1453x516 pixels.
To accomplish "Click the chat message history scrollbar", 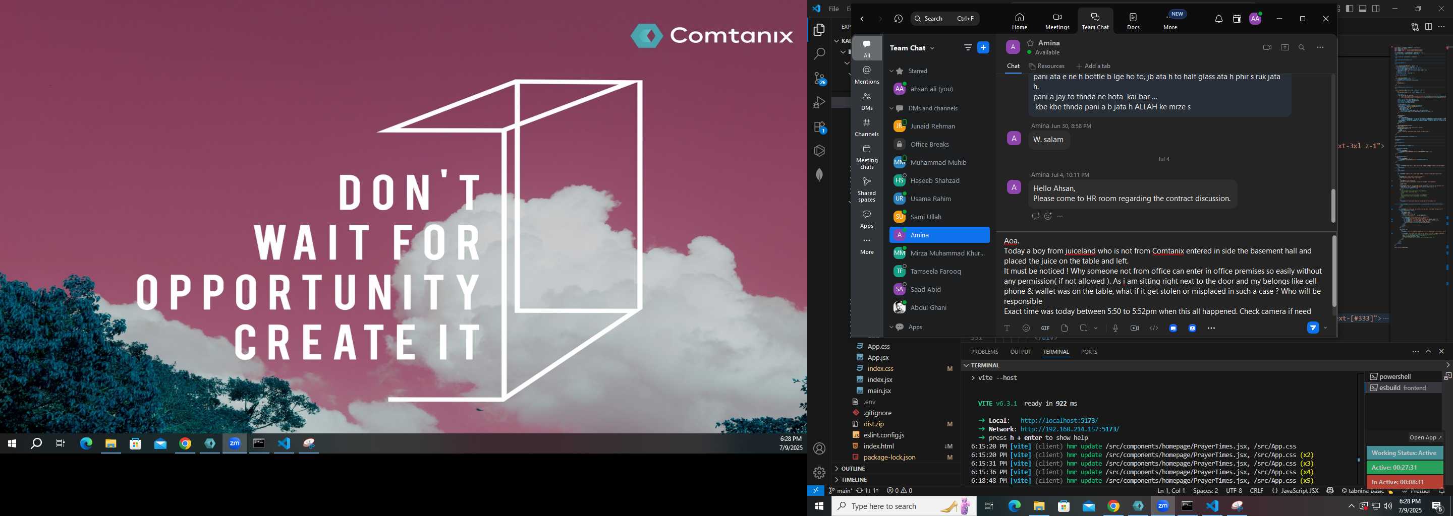I will [x=1333, y=206].
